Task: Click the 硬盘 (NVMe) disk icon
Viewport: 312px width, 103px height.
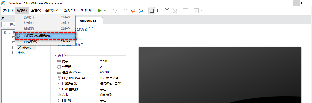Action: point(59,72)
